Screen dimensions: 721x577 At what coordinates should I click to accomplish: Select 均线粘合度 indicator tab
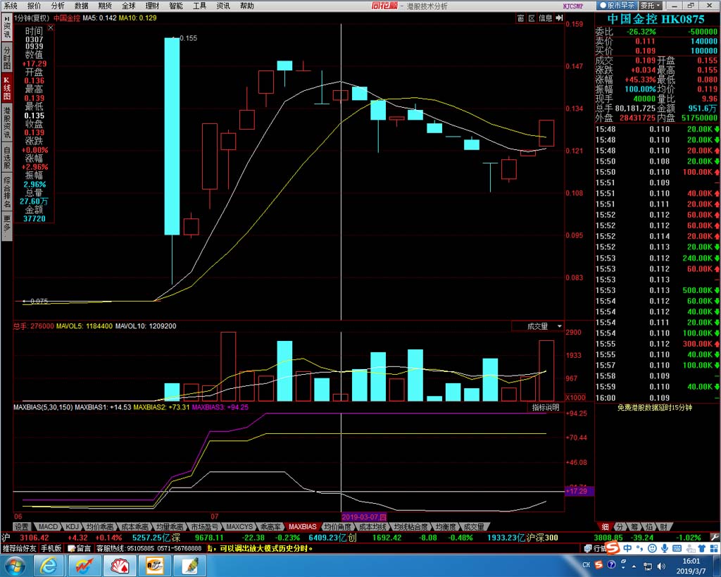411,526
